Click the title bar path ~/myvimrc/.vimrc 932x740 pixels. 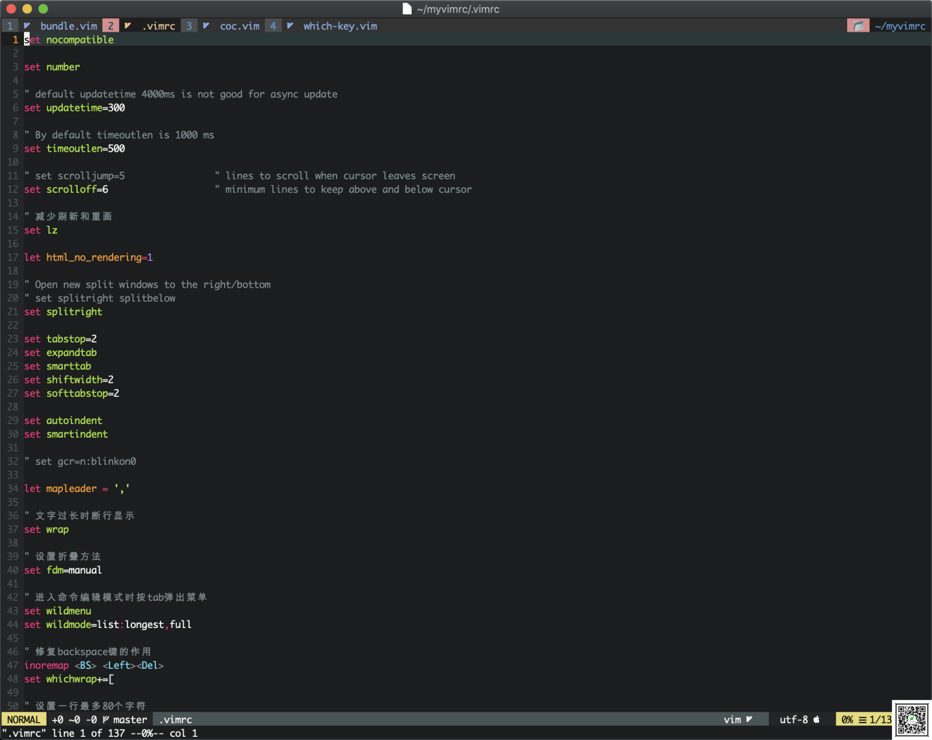coord(458,9)
